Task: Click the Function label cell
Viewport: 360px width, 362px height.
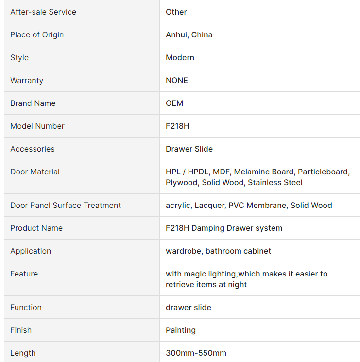Action: [82, 307]
